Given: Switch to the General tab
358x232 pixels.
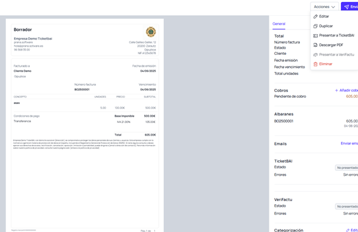Looking at the screenshot, I should (279, 24).
